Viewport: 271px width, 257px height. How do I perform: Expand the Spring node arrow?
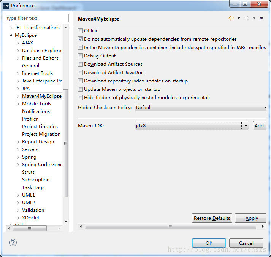point(18,157)
